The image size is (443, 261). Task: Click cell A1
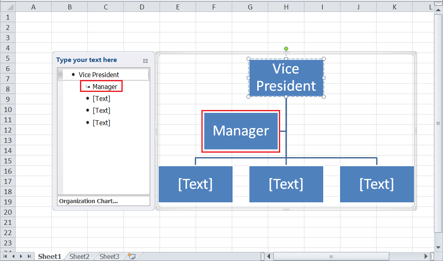coord(33,17)
